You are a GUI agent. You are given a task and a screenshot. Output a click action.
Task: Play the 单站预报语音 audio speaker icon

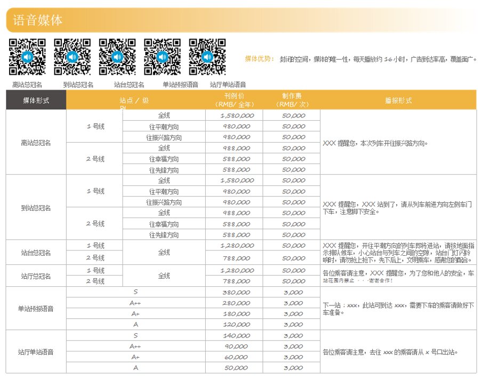[x=162, y=58]
